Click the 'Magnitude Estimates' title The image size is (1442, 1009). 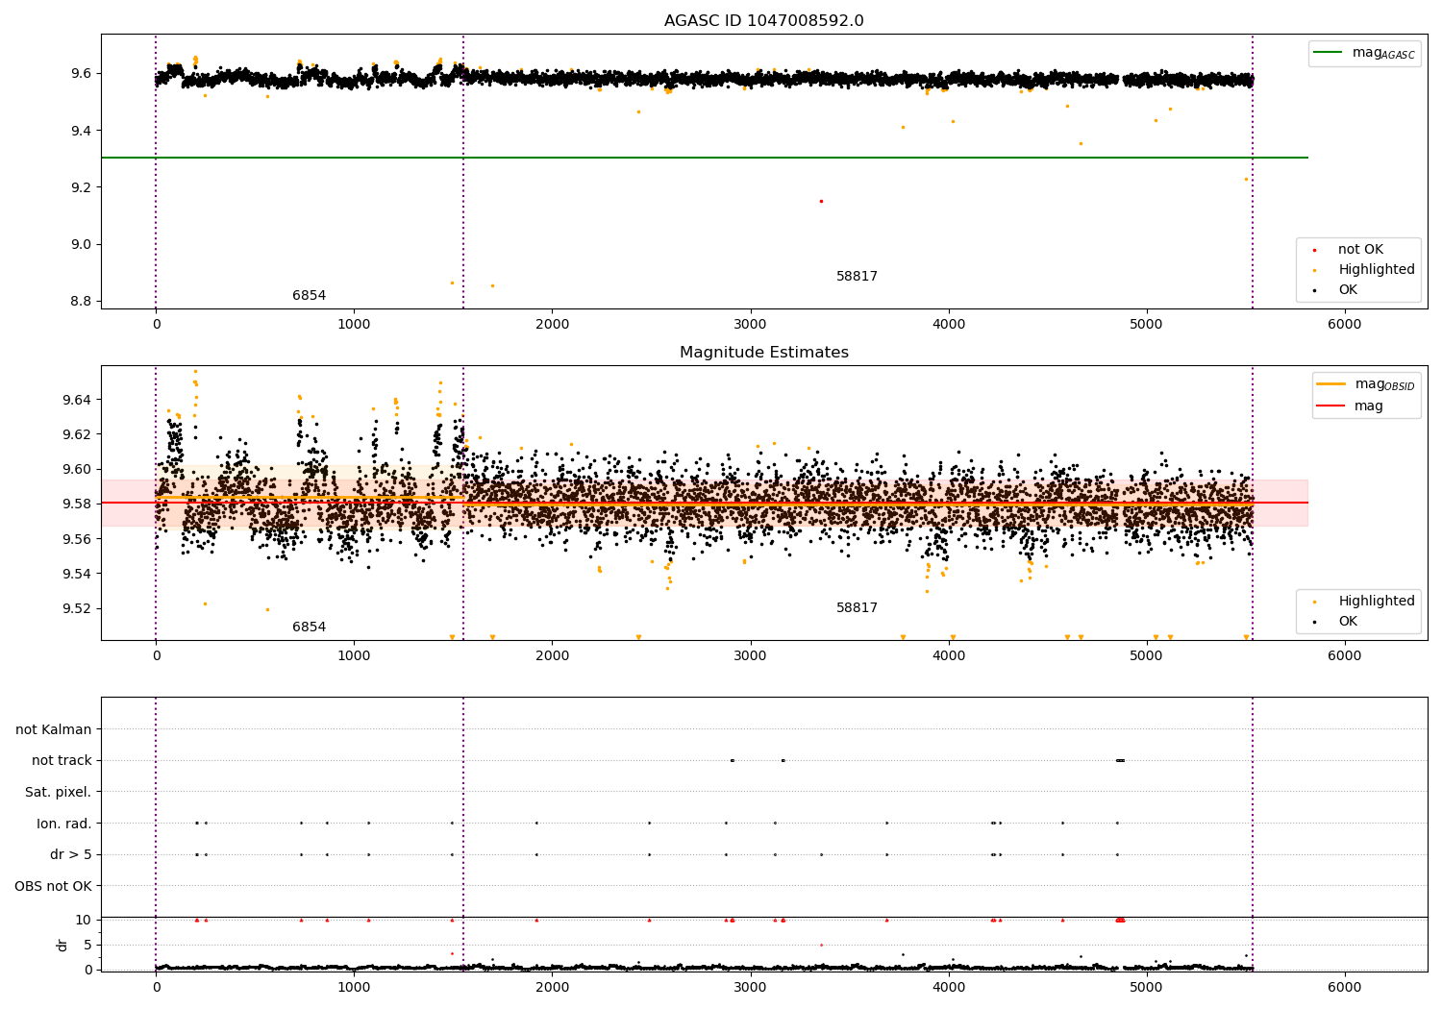pos(763,353)
